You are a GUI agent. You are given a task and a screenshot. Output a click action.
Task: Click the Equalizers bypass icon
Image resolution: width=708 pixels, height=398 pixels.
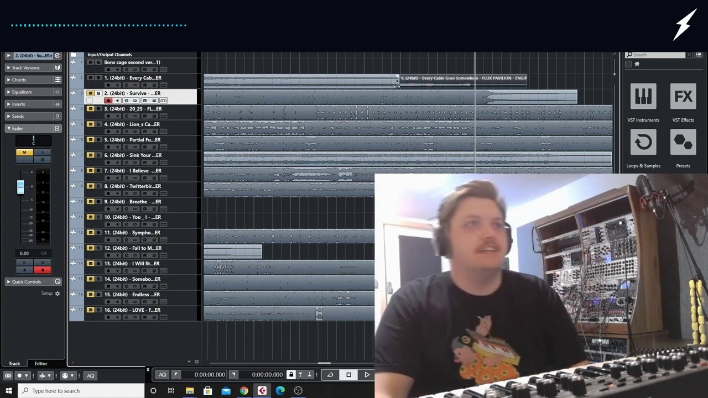point(57,92)
